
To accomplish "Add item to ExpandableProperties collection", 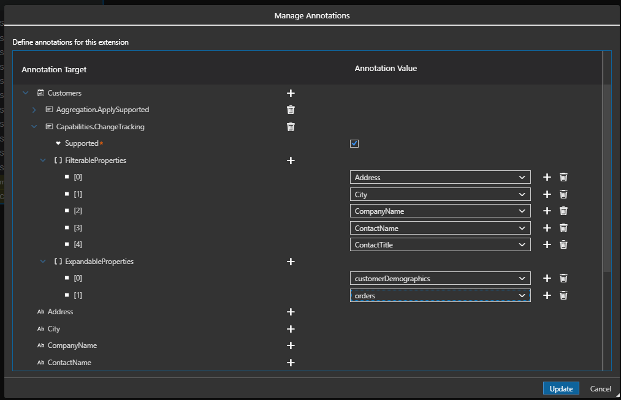I will tap(291, 262).
